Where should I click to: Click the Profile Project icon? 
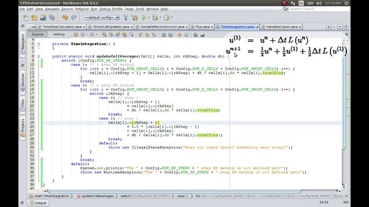(x=167, y=18)
